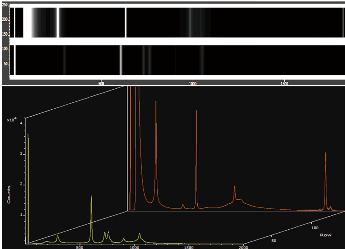This screenshot has height=249, width=345.
Task: Click the "Counts" axis label
Action: pos(8,194)
